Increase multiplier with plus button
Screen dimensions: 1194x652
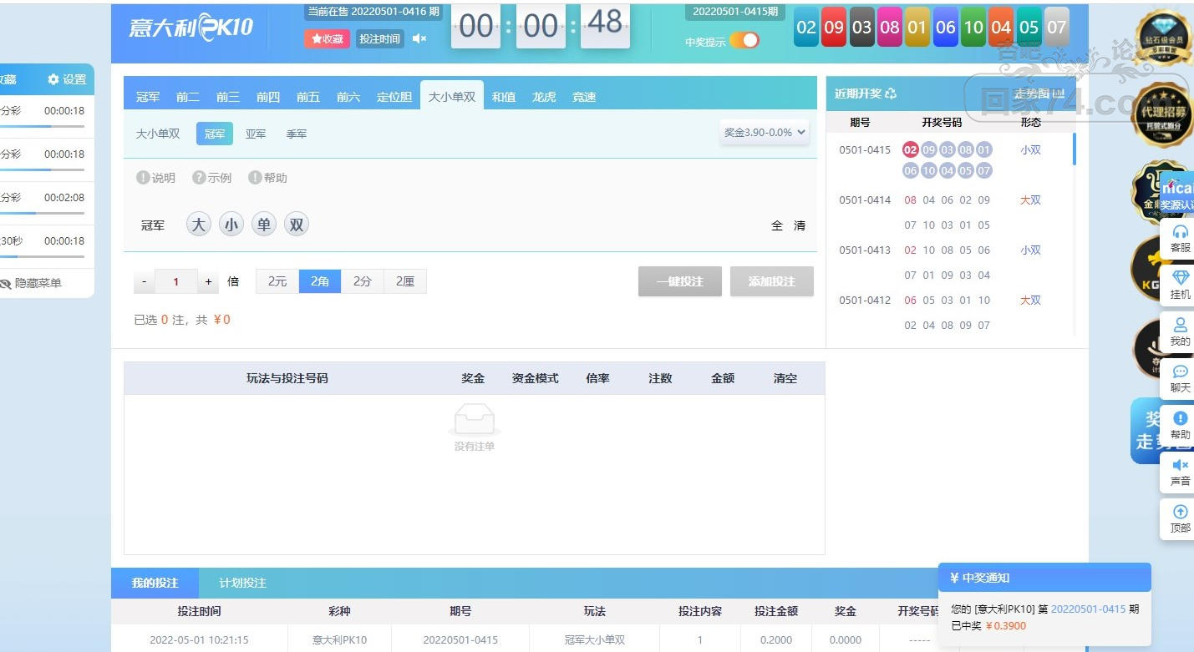[208, 282]
